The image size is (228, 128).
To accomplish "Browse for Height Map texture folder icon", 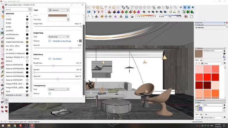I will click(x=50, y=41).
